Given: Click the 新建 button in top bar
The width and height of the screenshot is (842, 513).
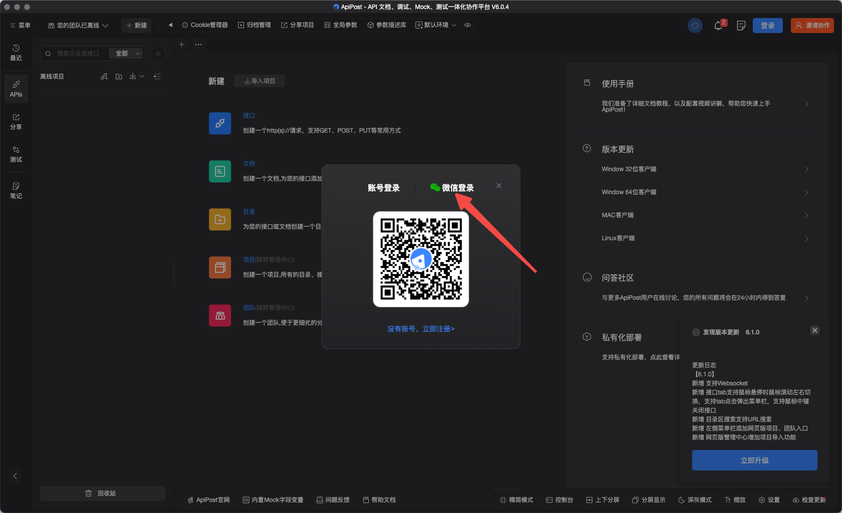Looking at the screenshot, I should coord(136,26).
